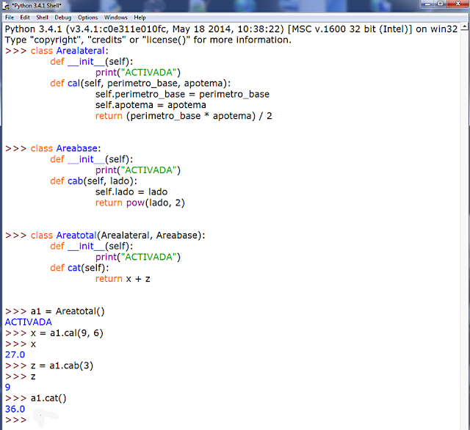Click the Python Shell title bar icon

(x=6, y=6)
